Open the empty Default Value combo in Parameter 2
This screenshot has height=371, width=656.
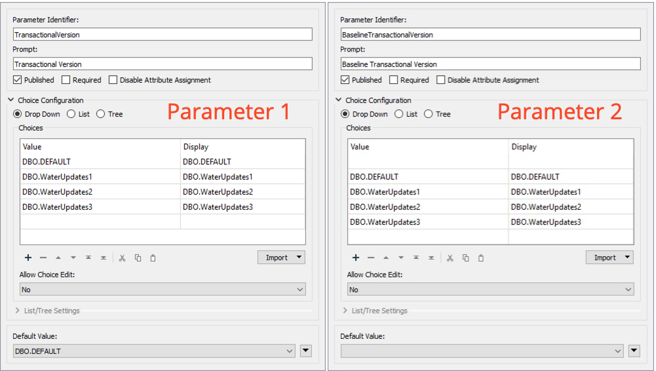pos(482,351)
